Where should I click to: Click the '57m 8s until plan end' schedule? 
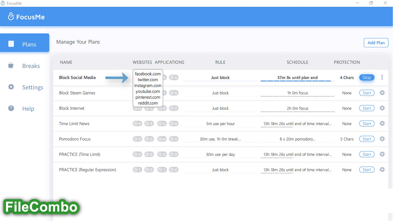coord(297,78)
